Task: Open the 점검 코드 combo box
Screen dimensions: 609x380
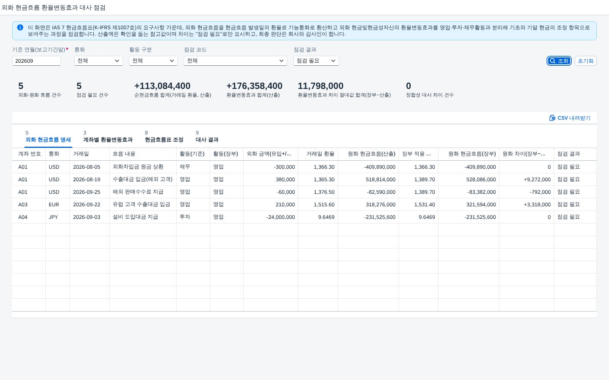Action: tap(236, 61)
